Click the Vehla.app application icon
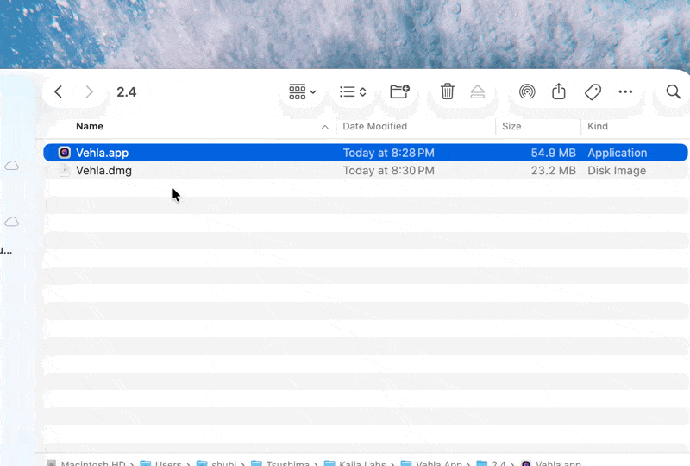Screen dimensions: 690x466 [x=64, y=153]
